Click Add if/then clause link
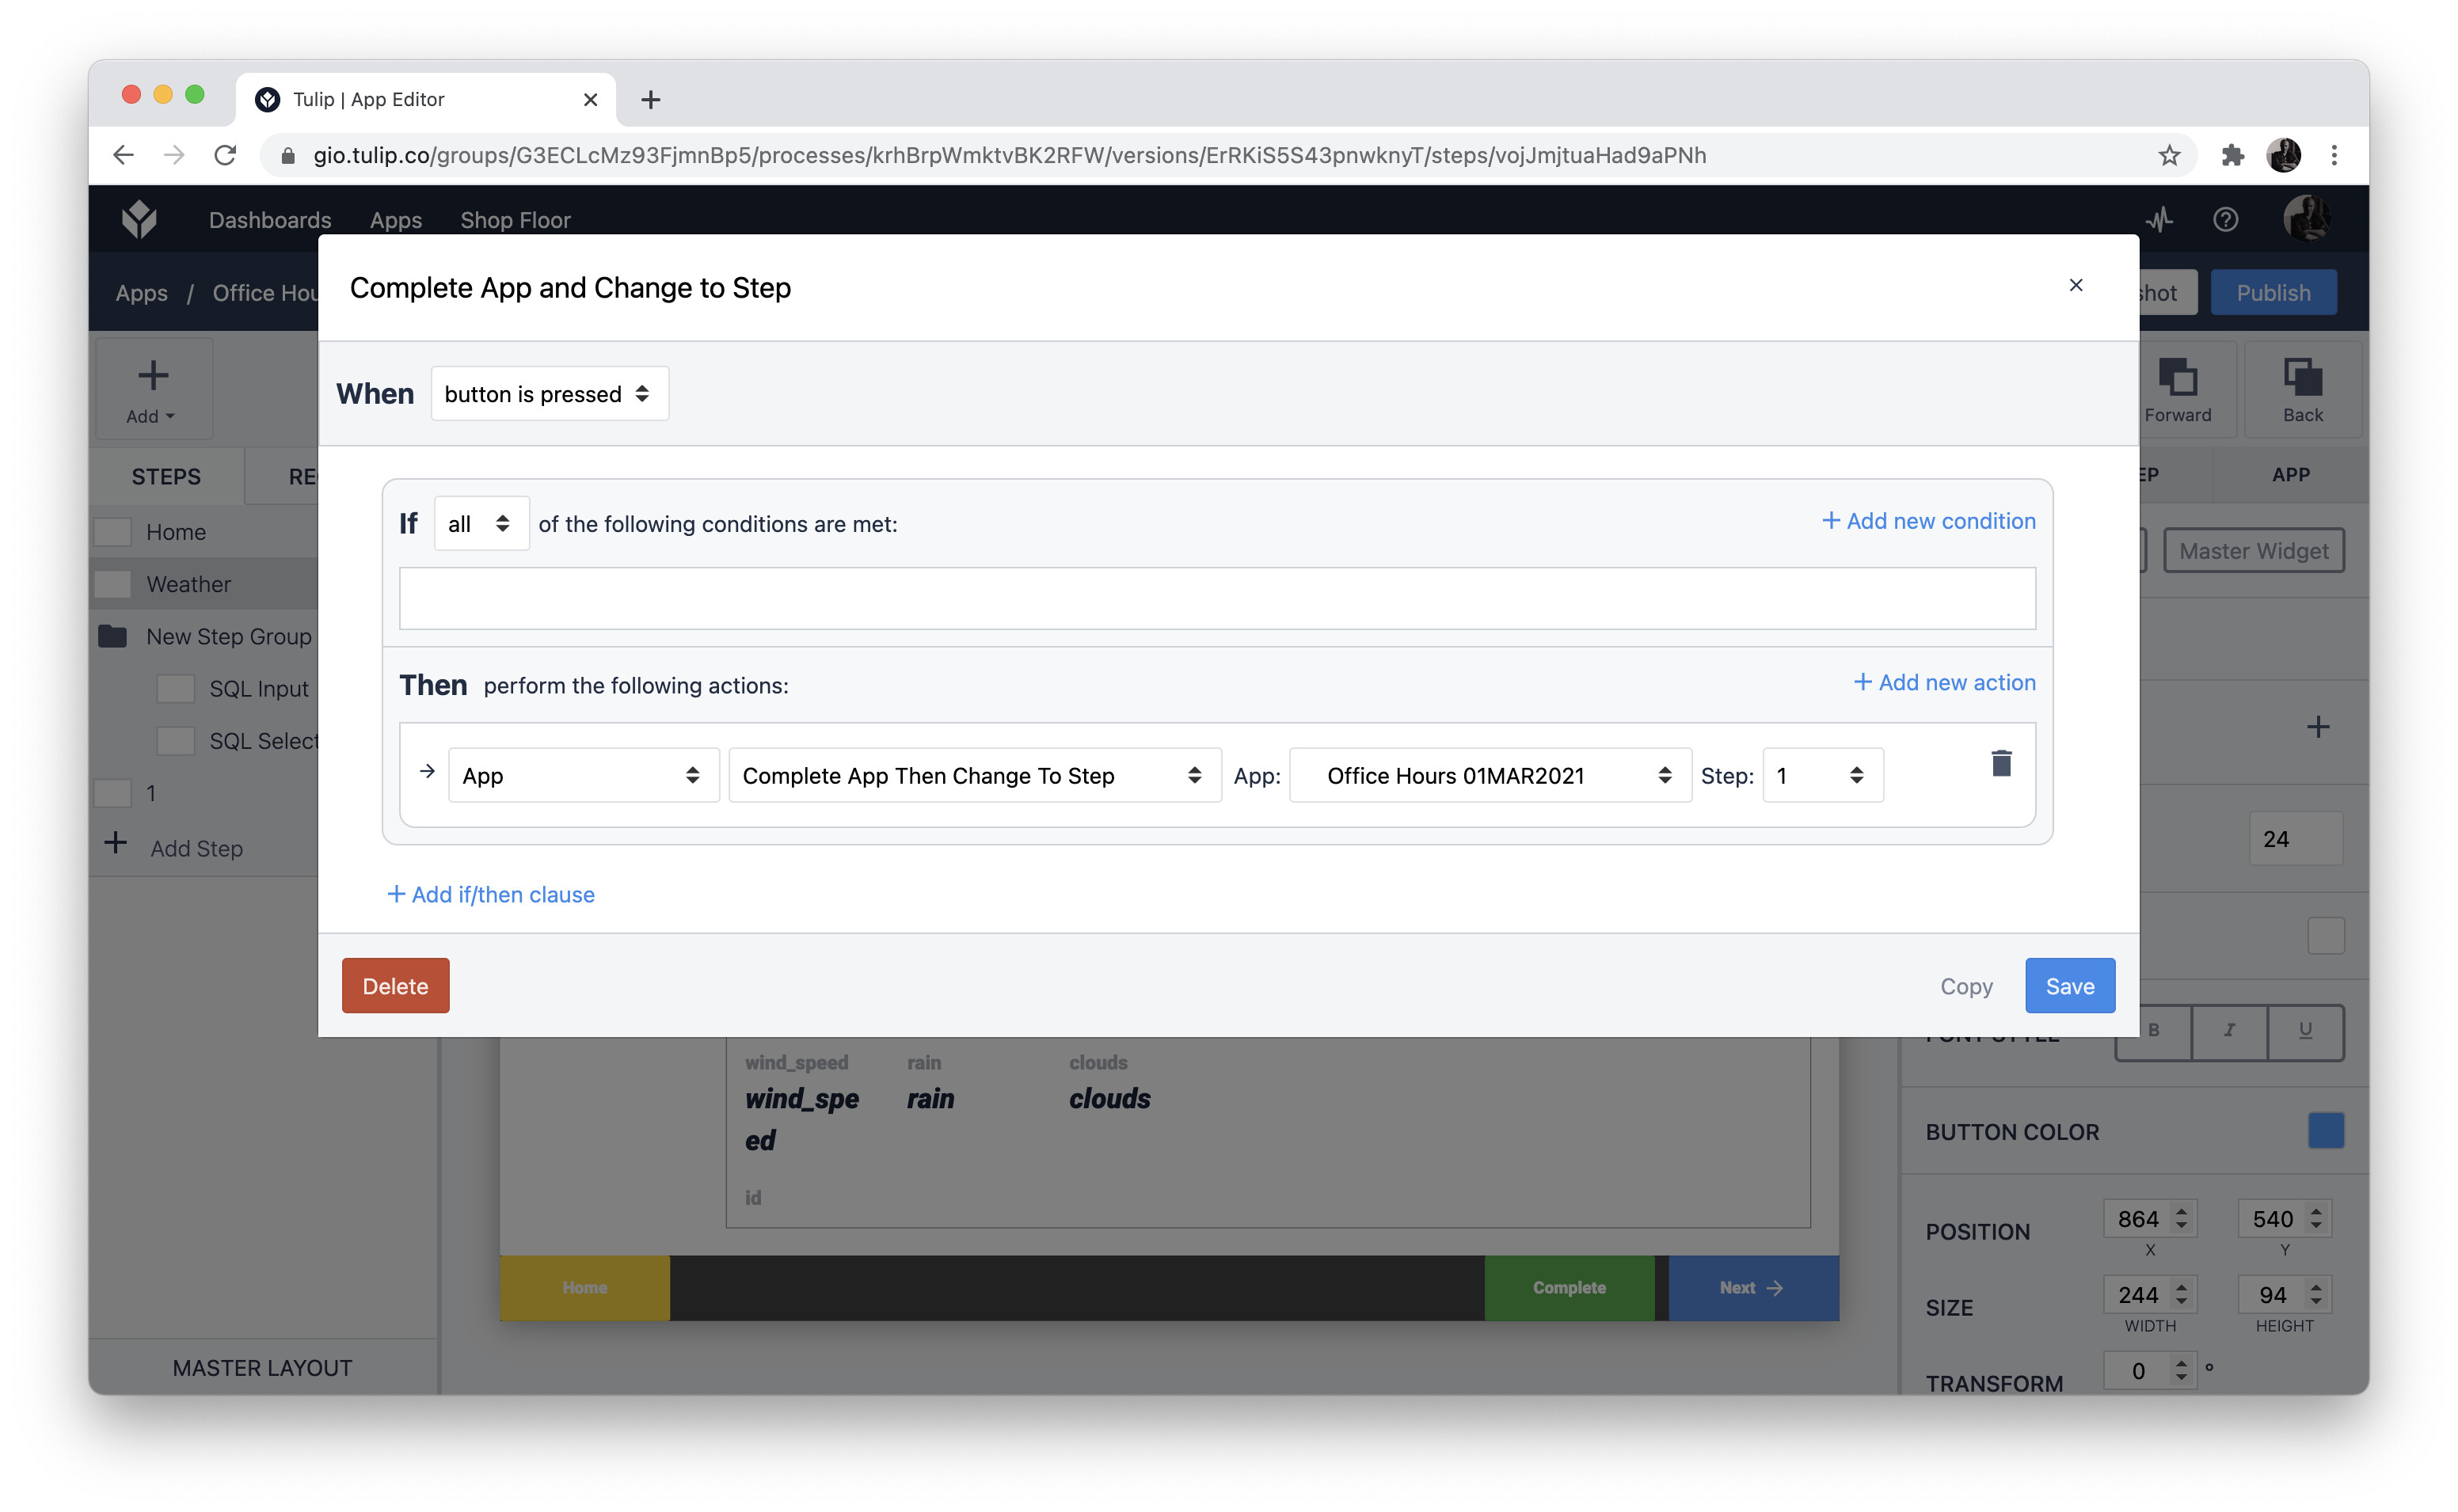Screen dimensions: 2458x1512 [491, 894]
